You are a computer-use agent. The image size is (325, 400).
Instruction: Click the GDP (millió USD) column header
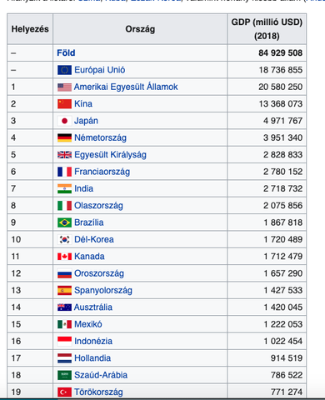click(267, 29)
